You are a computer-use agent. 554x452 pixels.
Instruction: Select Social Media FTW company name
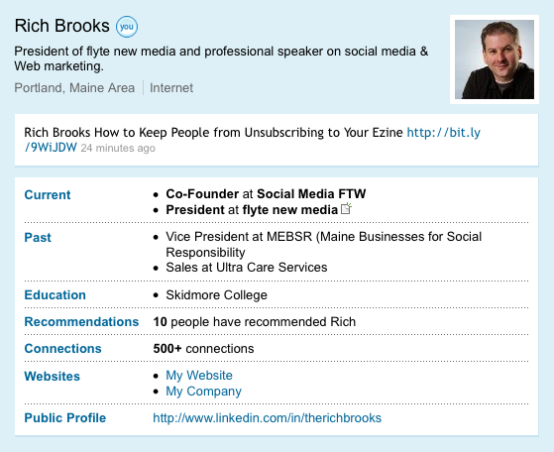(x=311, y=194)
